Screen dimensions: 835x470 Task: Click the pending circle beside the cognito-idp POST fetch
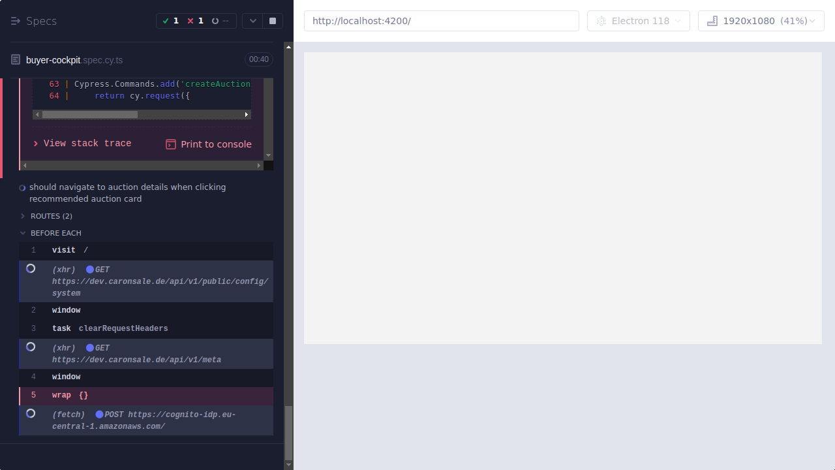(x=31, y=413)
